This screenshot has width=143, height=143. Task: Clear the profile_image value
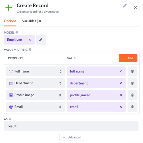pos(121,95)
